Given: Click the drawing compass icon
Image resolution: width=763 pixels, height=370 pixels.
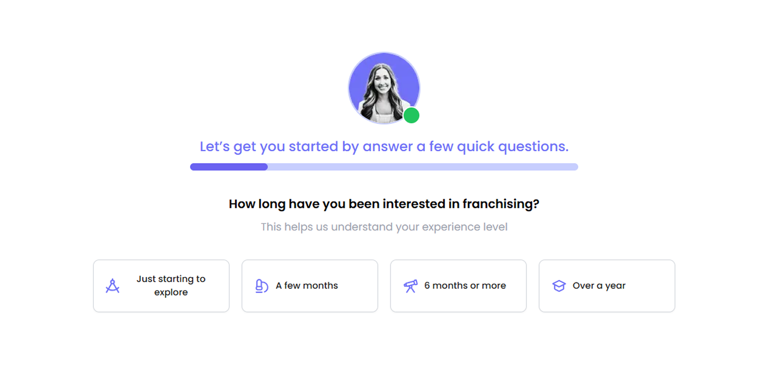Looking at the screenshot, I should click(x=113, y=286).
